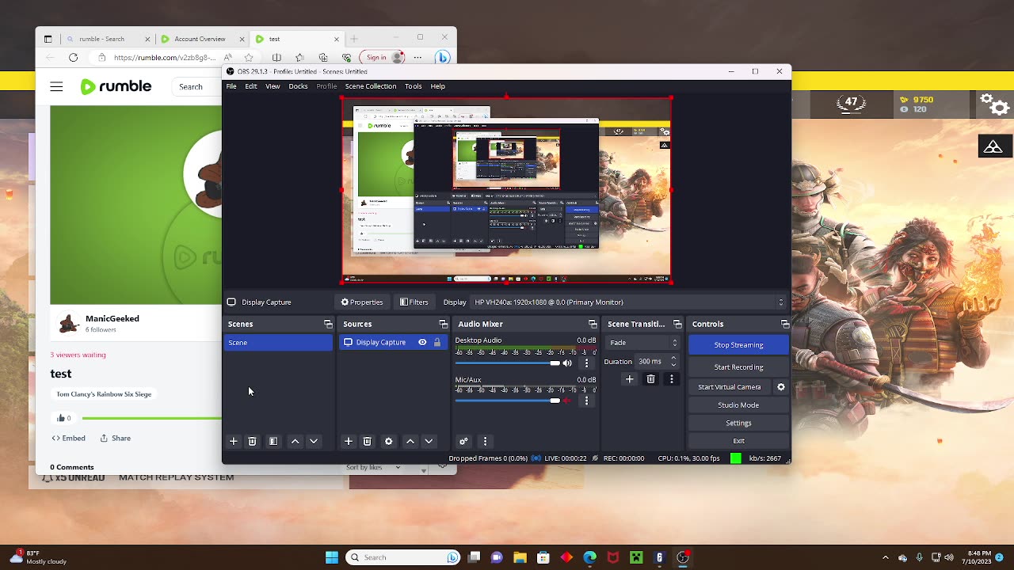Toggle the Display Capture lock
The image size is (1014, 570).
pyautogui.click(x=436, y=342)
